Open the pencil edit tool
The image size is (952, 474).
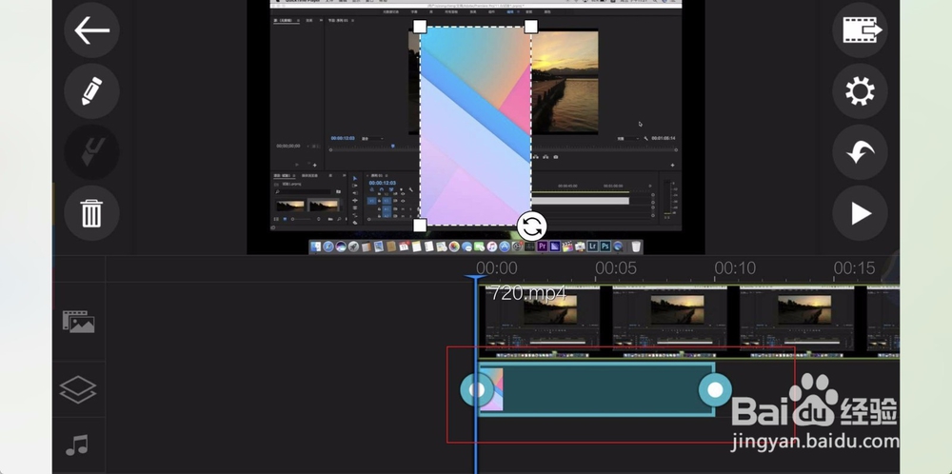click(x=91, y=91)
